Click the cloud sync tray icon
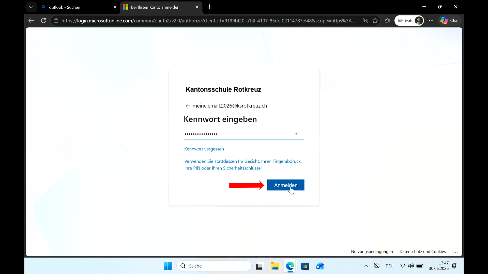The width and height of the screenshot is (488, 274). [377, 266]
